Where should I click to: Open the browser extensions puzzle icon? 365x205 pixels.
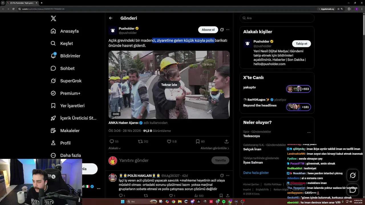349,9
